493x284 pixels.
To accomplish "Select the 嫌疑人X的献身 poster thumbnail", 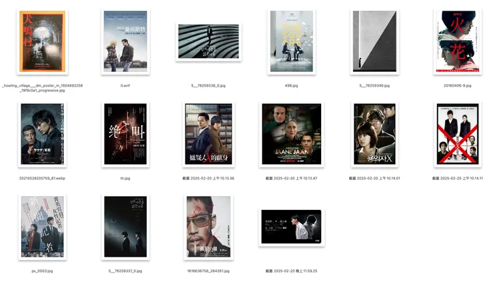I will 209,134.
